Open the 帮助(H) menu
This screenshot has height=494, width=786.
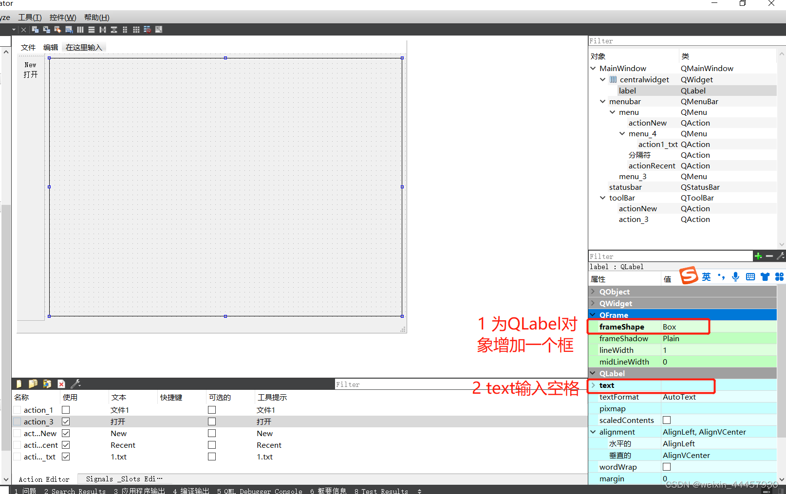click(96, 18)
